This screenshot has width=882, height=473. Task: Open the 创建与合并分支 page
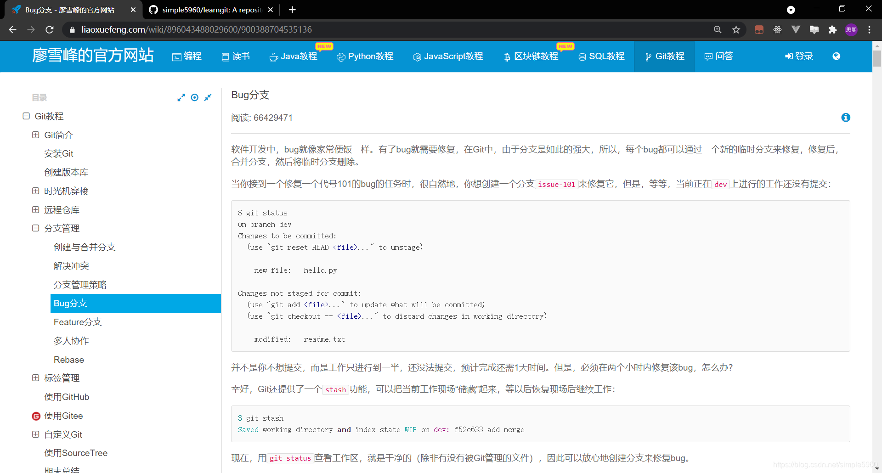click(x=85, y=247)
